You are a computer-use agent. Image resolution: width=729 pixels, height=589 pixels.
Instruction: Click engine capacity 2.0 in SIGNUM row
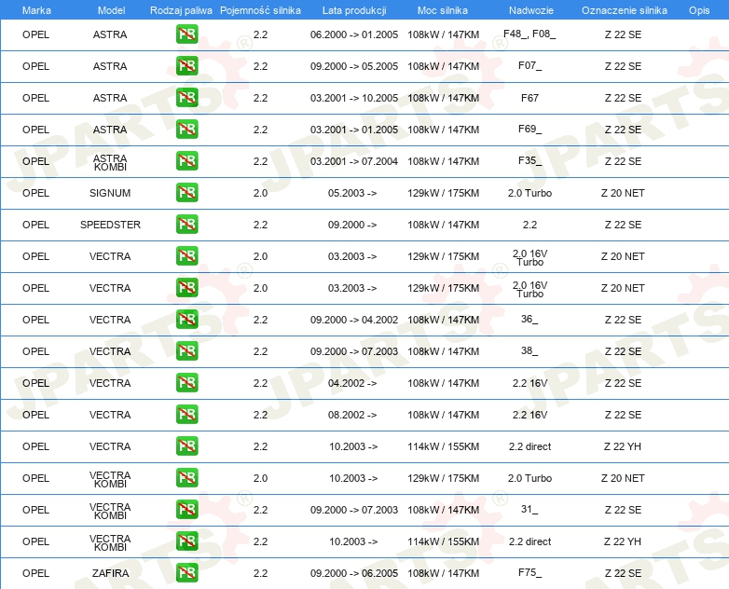tap(260, 193)
